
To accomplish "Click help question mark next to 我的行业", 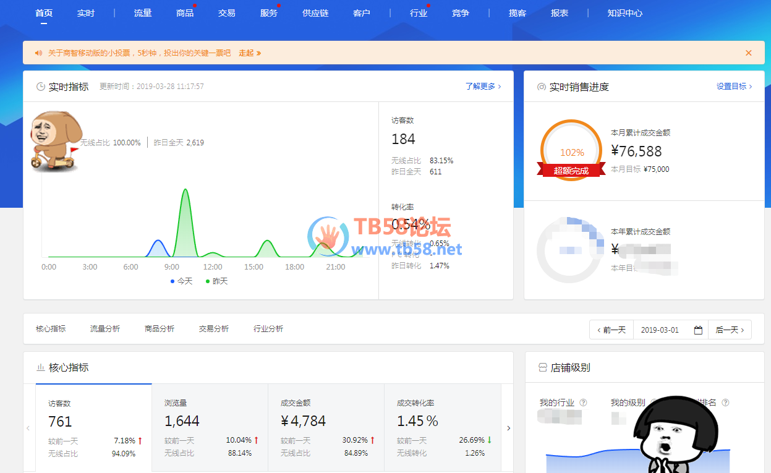I will click(583, 403).
